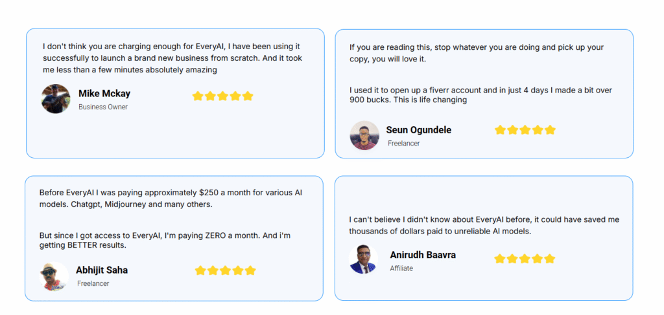664x315 pixels.
Task: Click the first star in Abhijit Saha's rating
Action: pos(200,270)
